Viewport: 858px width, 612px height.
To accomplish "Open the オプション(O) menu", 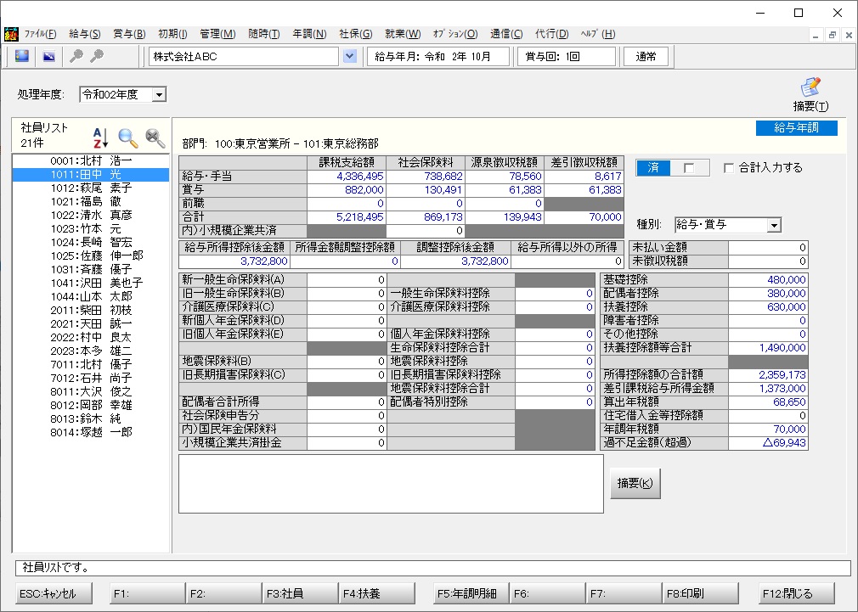I will [455, 34].
